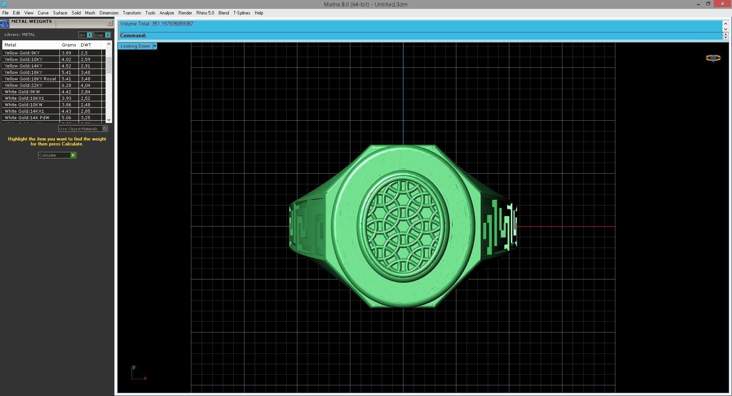Open the Blend menu
This screenshot has width=732, height=396.
(224, 13)
